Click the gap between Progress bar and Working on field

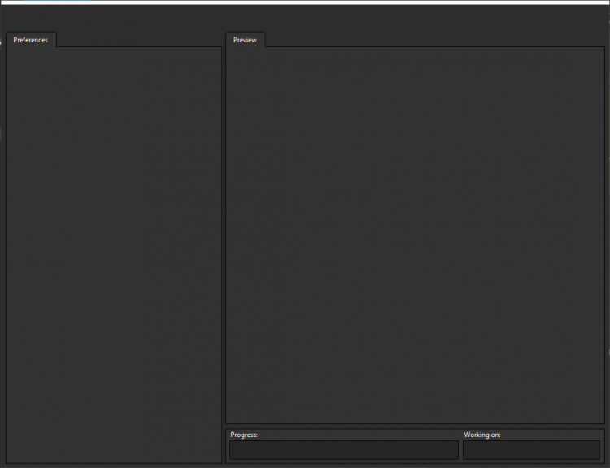460,450
